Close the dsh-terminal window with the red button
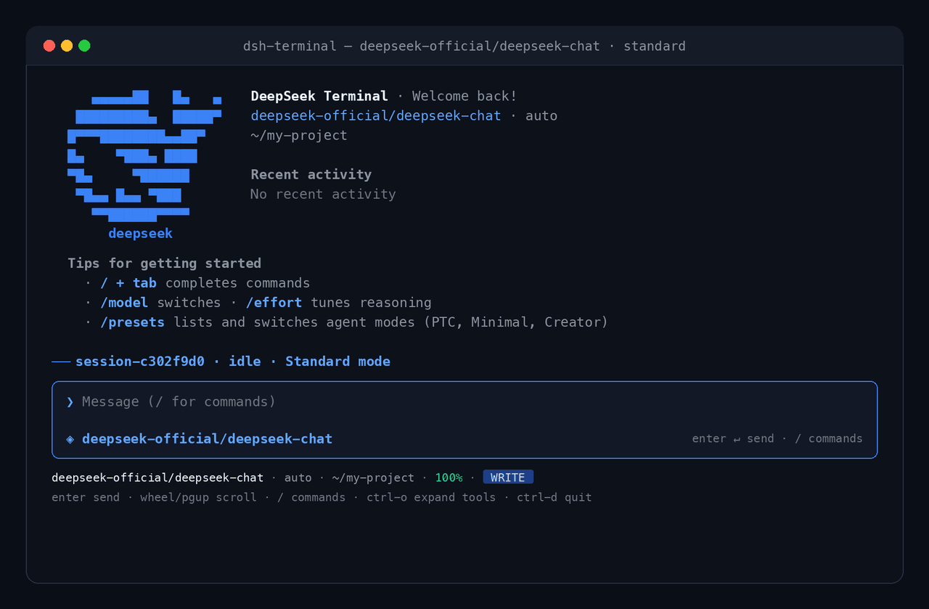This screenshot has height=609, width=929. coord(49,46)
